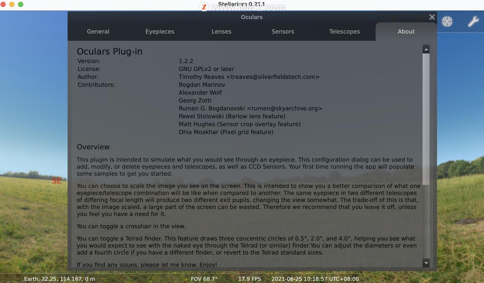The height and width of the screenshot is (283, 484).
Task: Click the 'Overview' section heading
Action: click(93, 147)
